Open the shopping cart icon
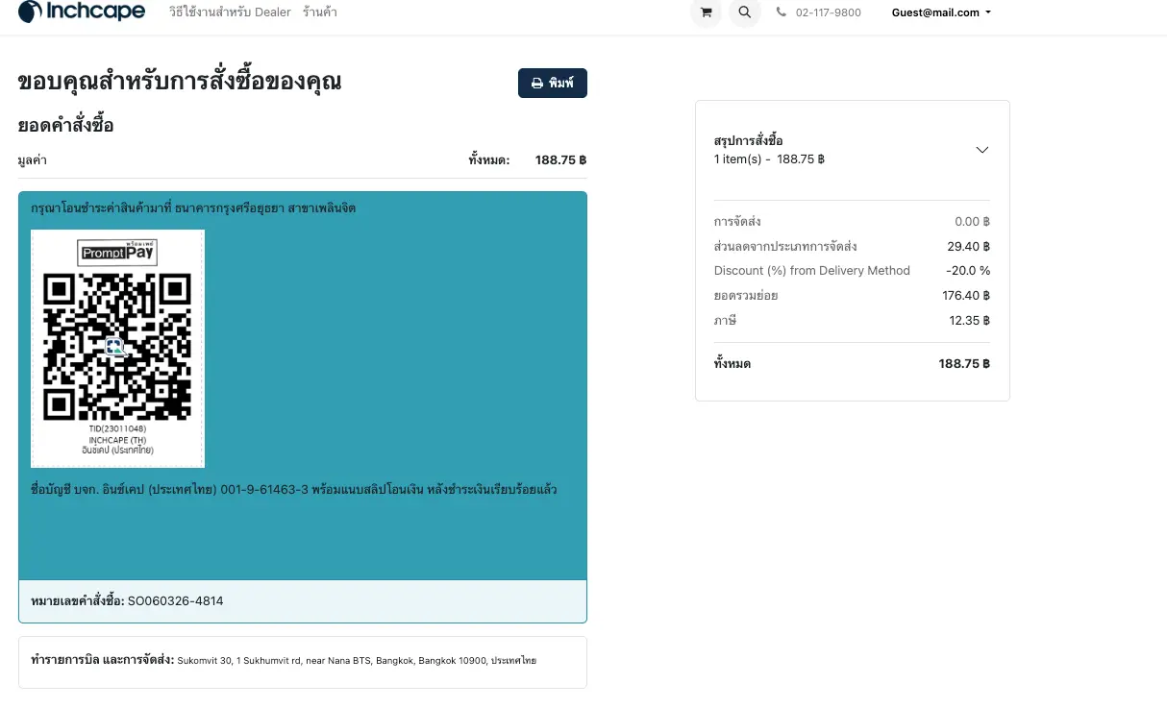 pyautogui.click(x=706, y=12)
